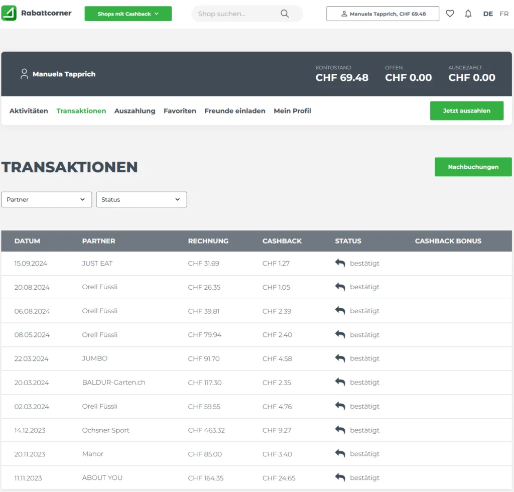
Task: Click the Manuela Tapprich name in banner
Action: (x=64, y=74)
